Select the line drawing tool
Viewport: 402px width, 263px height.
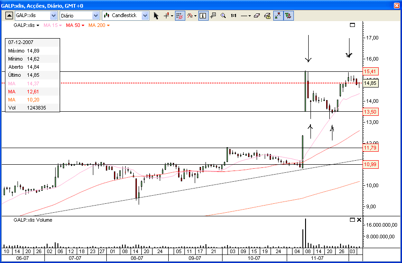244,16
